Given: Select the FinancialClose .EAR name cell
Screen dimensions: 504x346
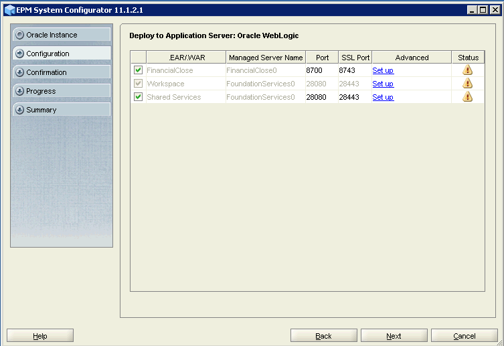Looking at the screenshot, I should 186,70.
